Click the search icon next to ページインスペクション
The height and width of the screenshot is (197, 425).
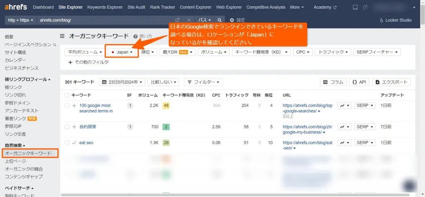pyautogui.click(x=55, y=45)
